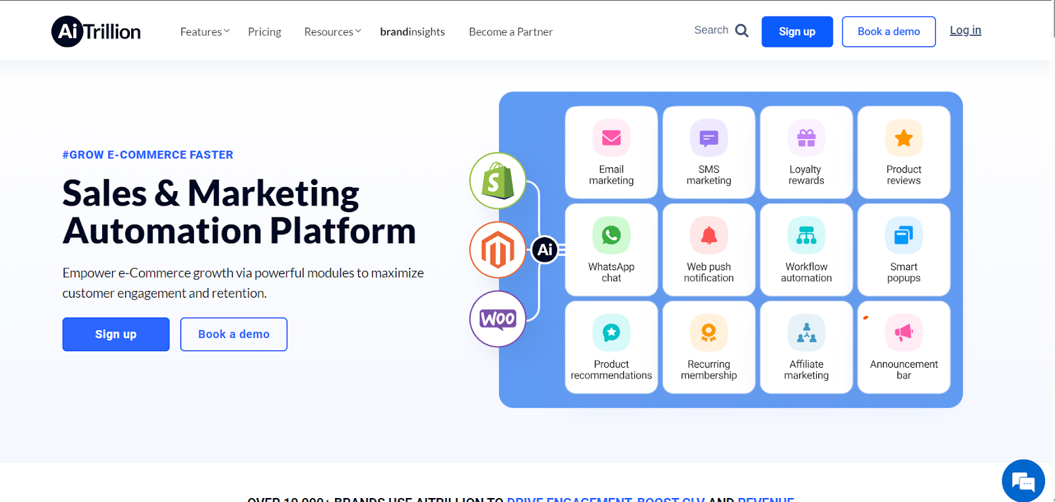Click the Shopify logo circle
The width and height of the screenshot is (1055, 502).
coord(498,181)
